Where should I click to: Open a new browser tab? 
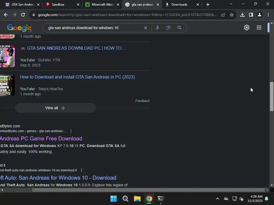208,5
